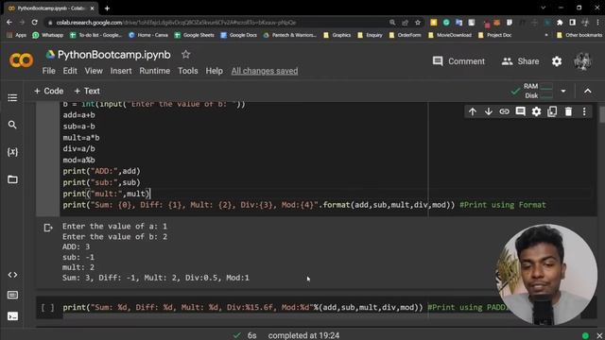Open the find and replace search icon
This screenshot has width=605, height=340.
point(12,125)
